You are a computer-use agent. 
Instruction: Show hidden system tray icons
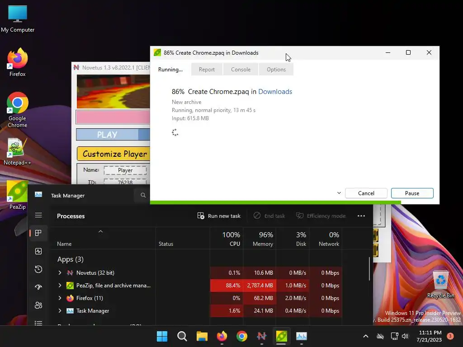tap(365, 336)
